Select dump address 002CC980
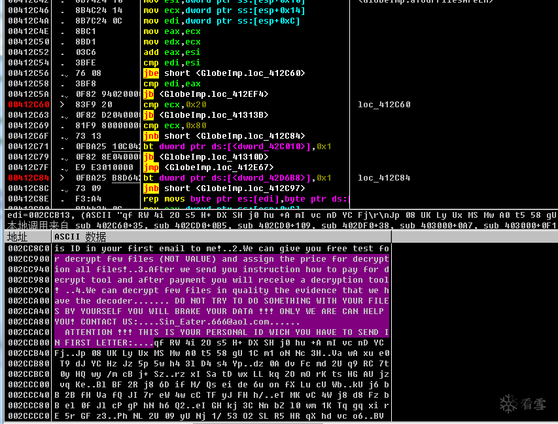The height and width of the screenshot is (424, 558). pyautogui.click(x=29, y=280)
